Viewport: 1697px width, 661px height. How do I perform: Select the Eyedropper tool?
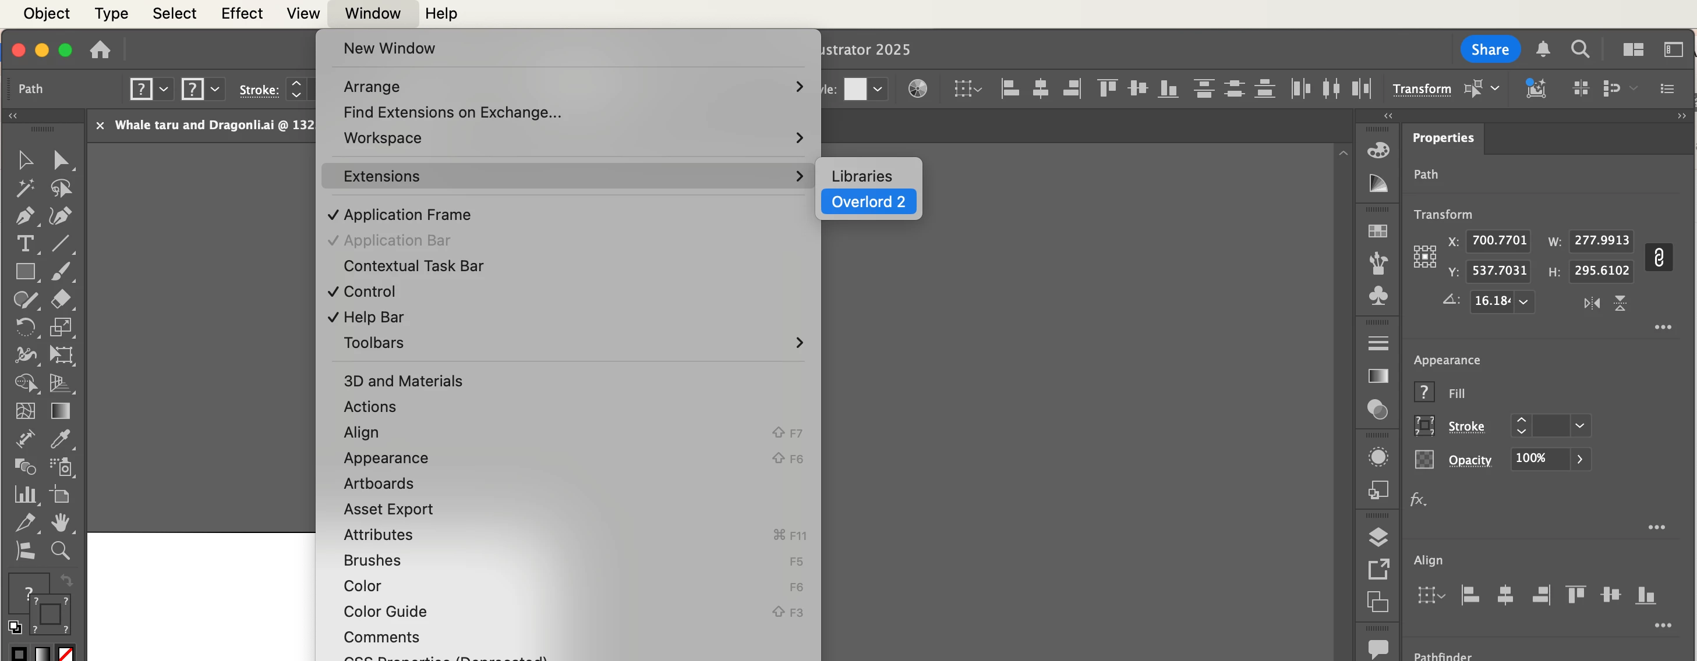pos(61,439)
